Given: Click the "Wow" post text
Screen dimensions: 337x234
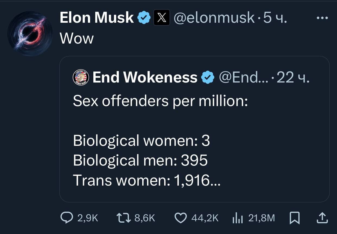Looking at the screenshot, I should 77,38.
